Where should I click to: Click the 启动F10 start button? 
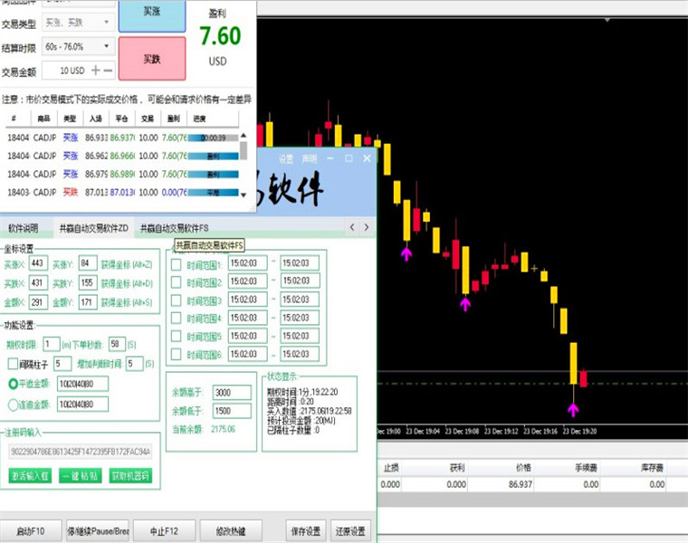click(30, 531)
